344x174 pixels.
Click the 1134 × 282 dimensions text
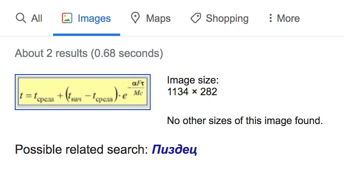coord(192,92)
